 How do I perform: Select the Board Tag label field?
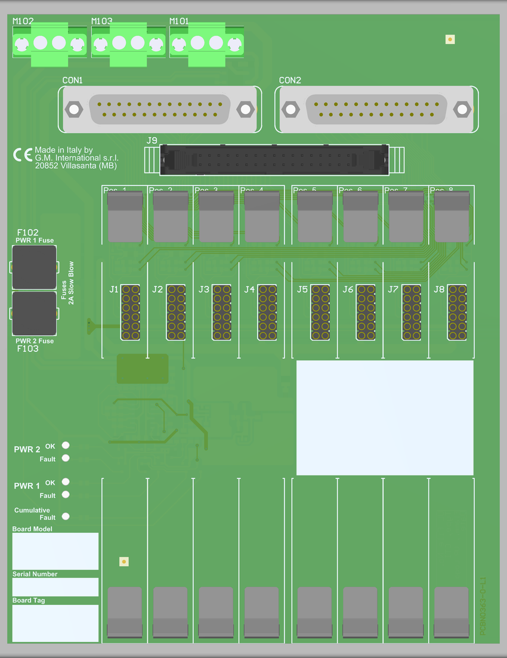pyautogui.click(x=55, y=623)
